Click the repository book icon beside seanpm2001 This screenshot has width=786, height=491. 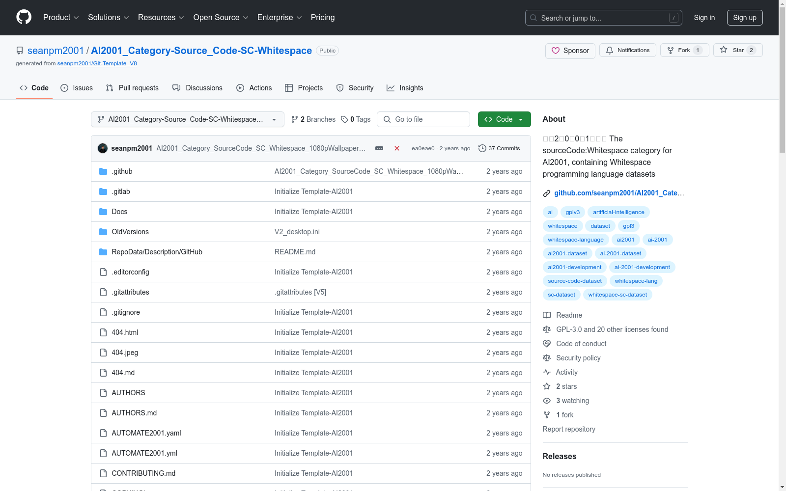(x=20, y=51)
